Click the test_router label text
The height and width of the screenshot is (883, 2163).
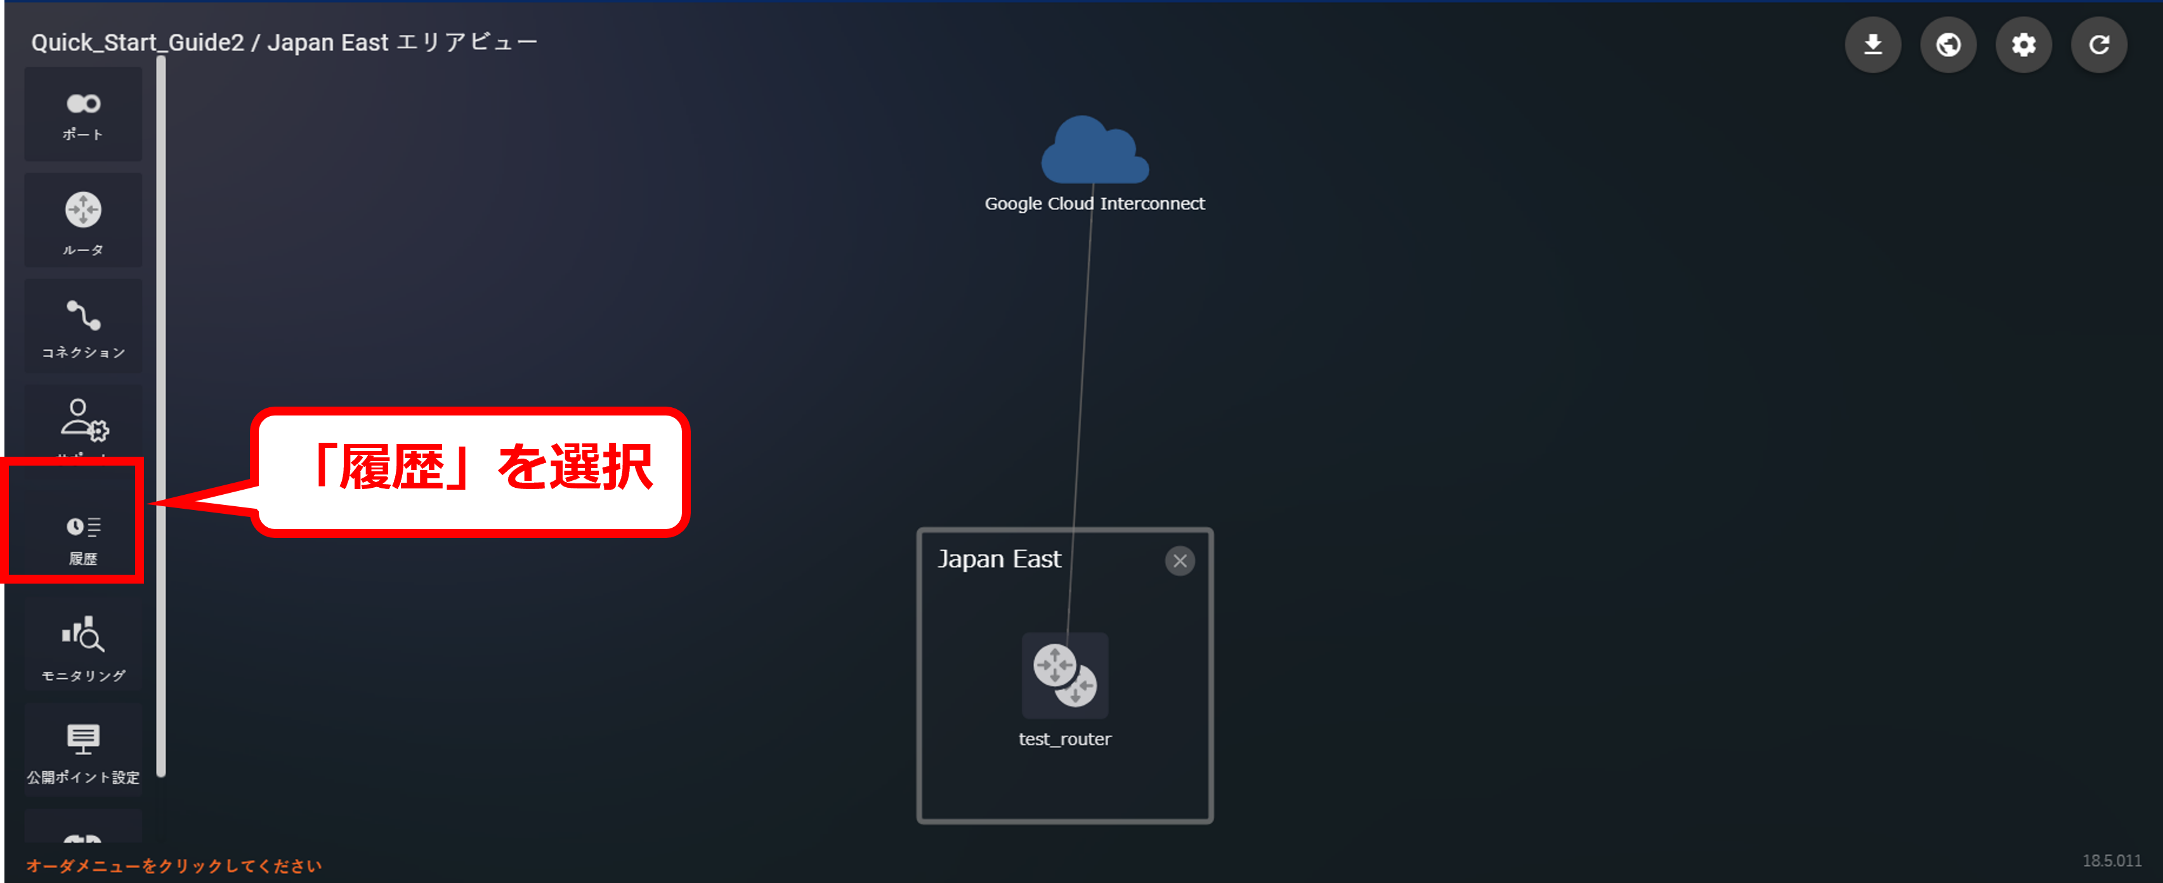(1064, 740)
